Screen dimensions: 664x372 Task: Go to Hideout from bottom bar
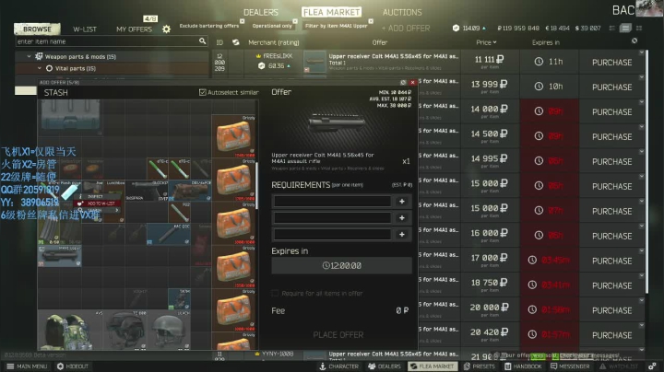coord(73,366)
